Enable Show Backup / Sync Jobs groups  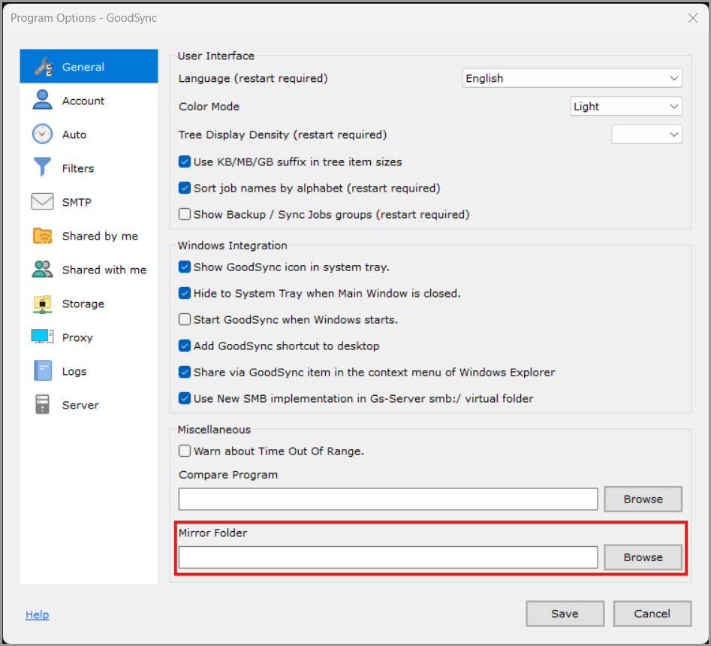(x=185, y=214)
